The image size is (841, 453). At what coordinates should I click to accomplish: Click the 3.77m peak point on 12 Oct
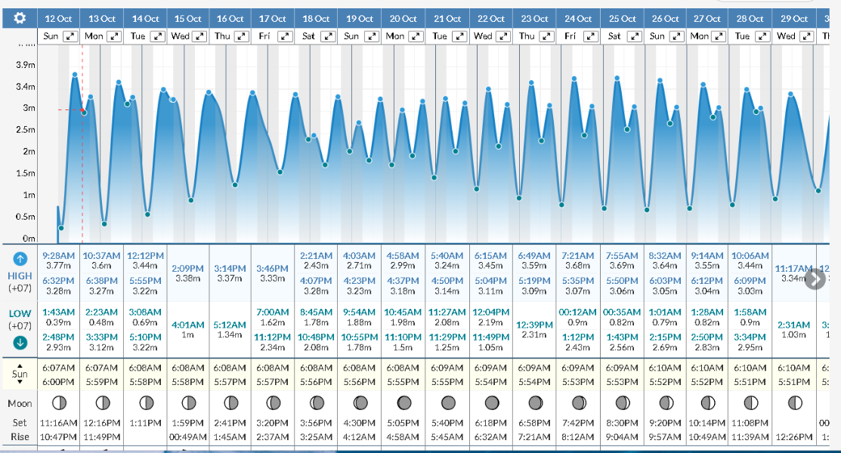click(x=75, y=74)
